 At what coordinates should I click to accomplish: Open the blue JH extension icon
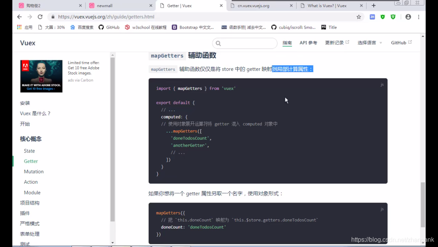click(372, 17)
